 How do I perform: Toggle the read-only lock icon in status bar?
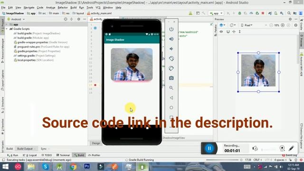click(290, 160)
